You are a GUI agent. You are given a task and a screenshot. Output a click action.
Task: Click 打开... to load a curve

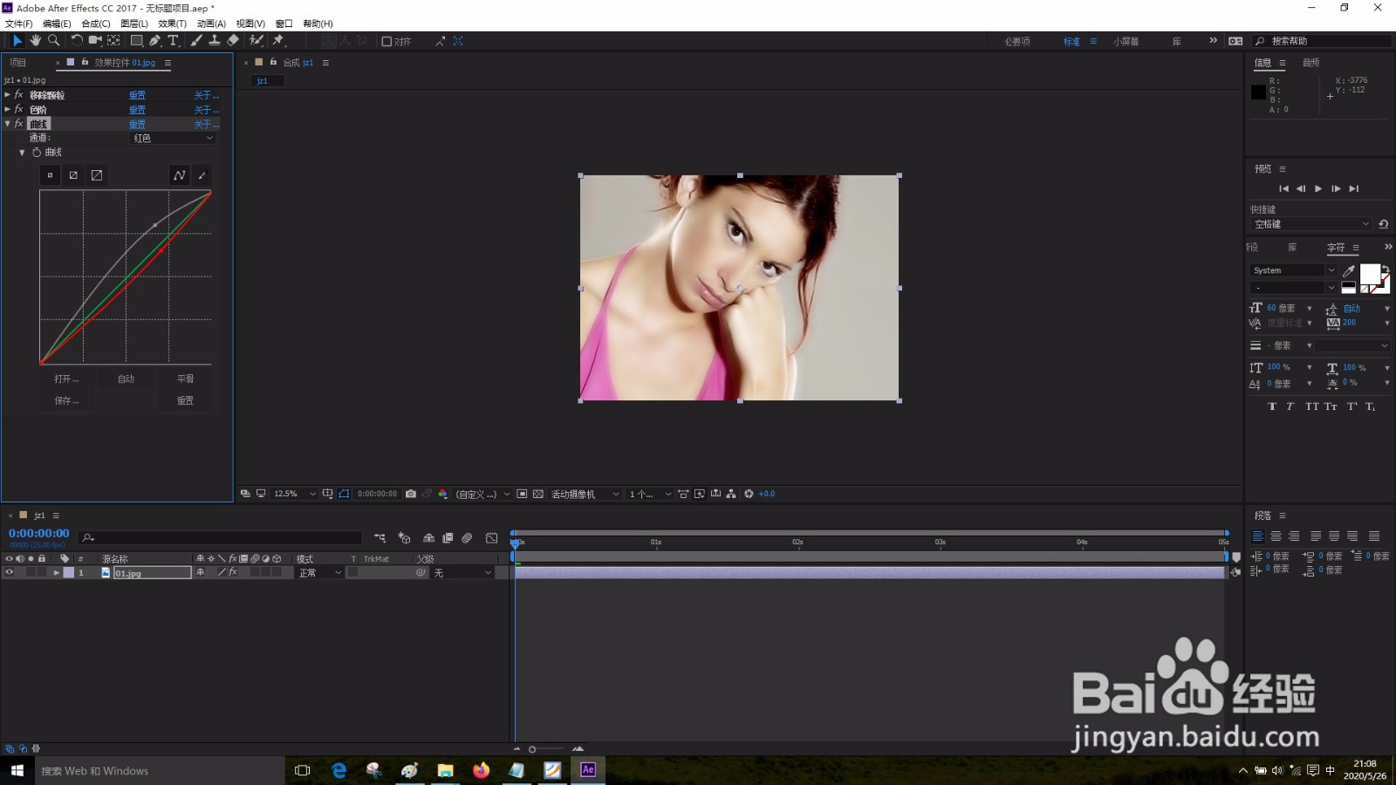(66, 379)
